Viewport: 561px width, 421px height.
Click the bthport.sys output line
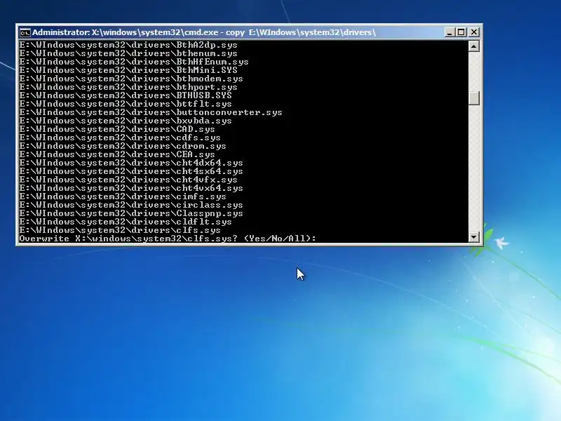128,87
